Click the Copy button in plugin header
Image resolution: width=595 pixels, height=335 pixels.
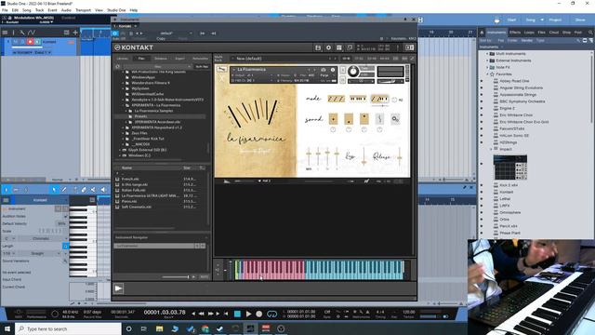[161, 39]
